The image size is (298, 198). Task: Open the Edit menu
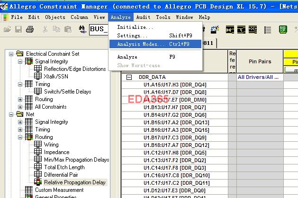pos(34,17)
